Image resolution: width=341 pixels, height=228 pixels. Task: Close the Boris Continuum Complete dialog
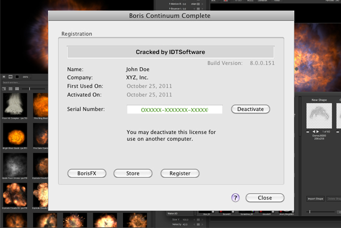coord(265,198)
